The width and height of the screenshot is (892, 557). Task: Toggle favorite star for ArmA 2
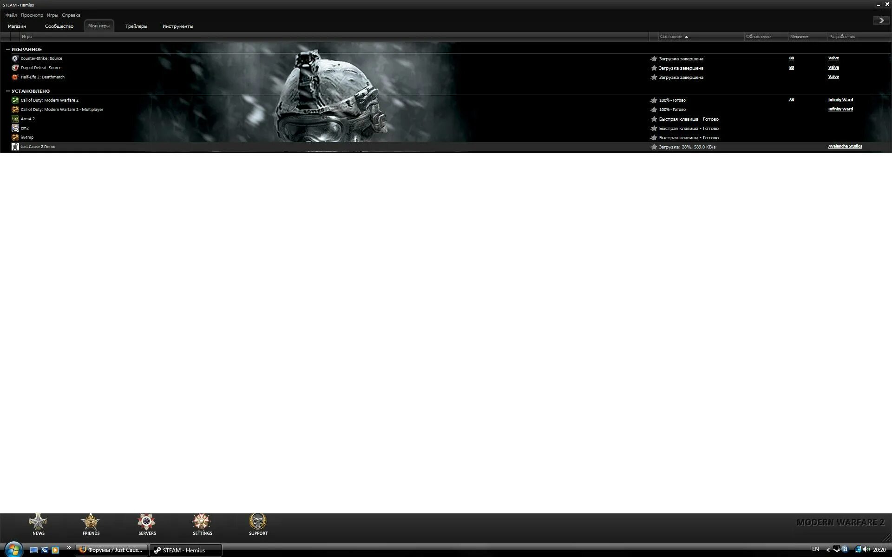point(654,119)
